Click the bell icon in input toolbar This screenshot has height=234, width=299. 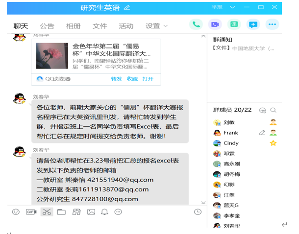(x=104, y=212)
